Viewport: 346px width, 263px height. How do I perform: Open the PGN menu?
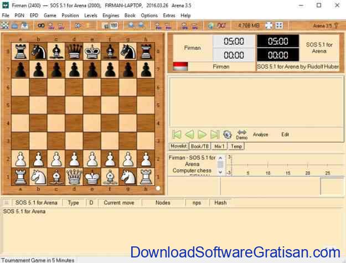[x=19, y=16]
